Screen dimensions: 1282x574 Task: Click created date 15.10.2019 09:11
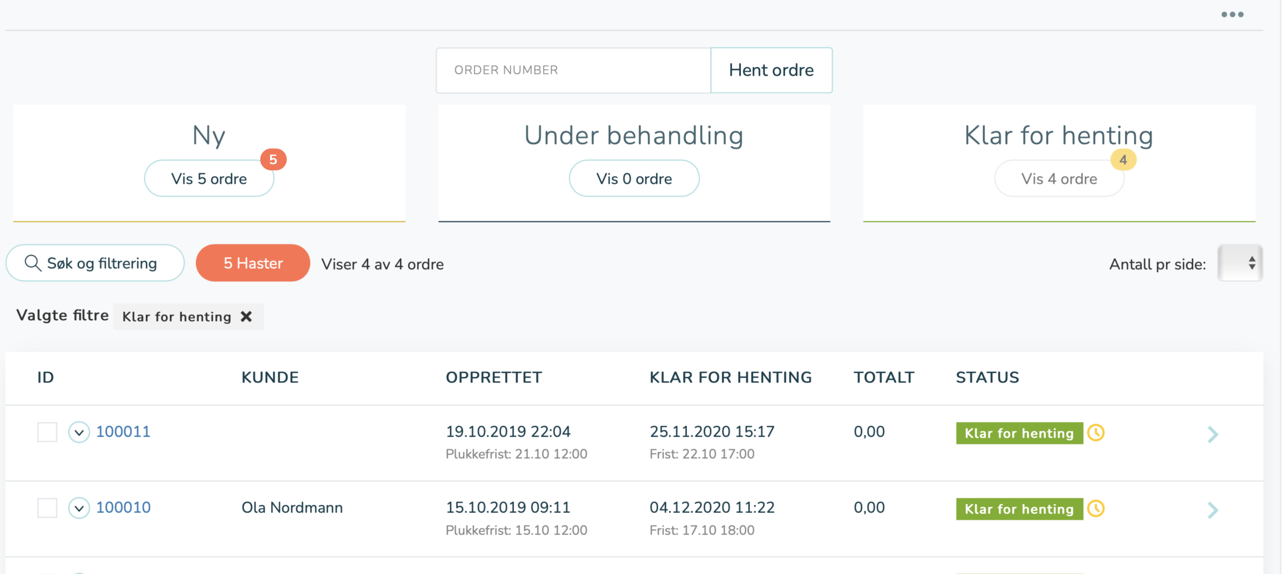508,507
